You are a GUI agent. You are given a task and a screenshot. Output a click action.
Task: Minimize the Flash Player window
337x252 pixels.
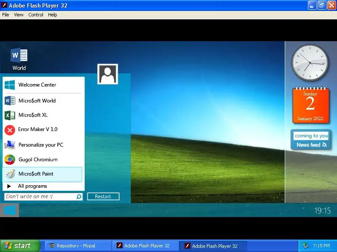[312, 5]
